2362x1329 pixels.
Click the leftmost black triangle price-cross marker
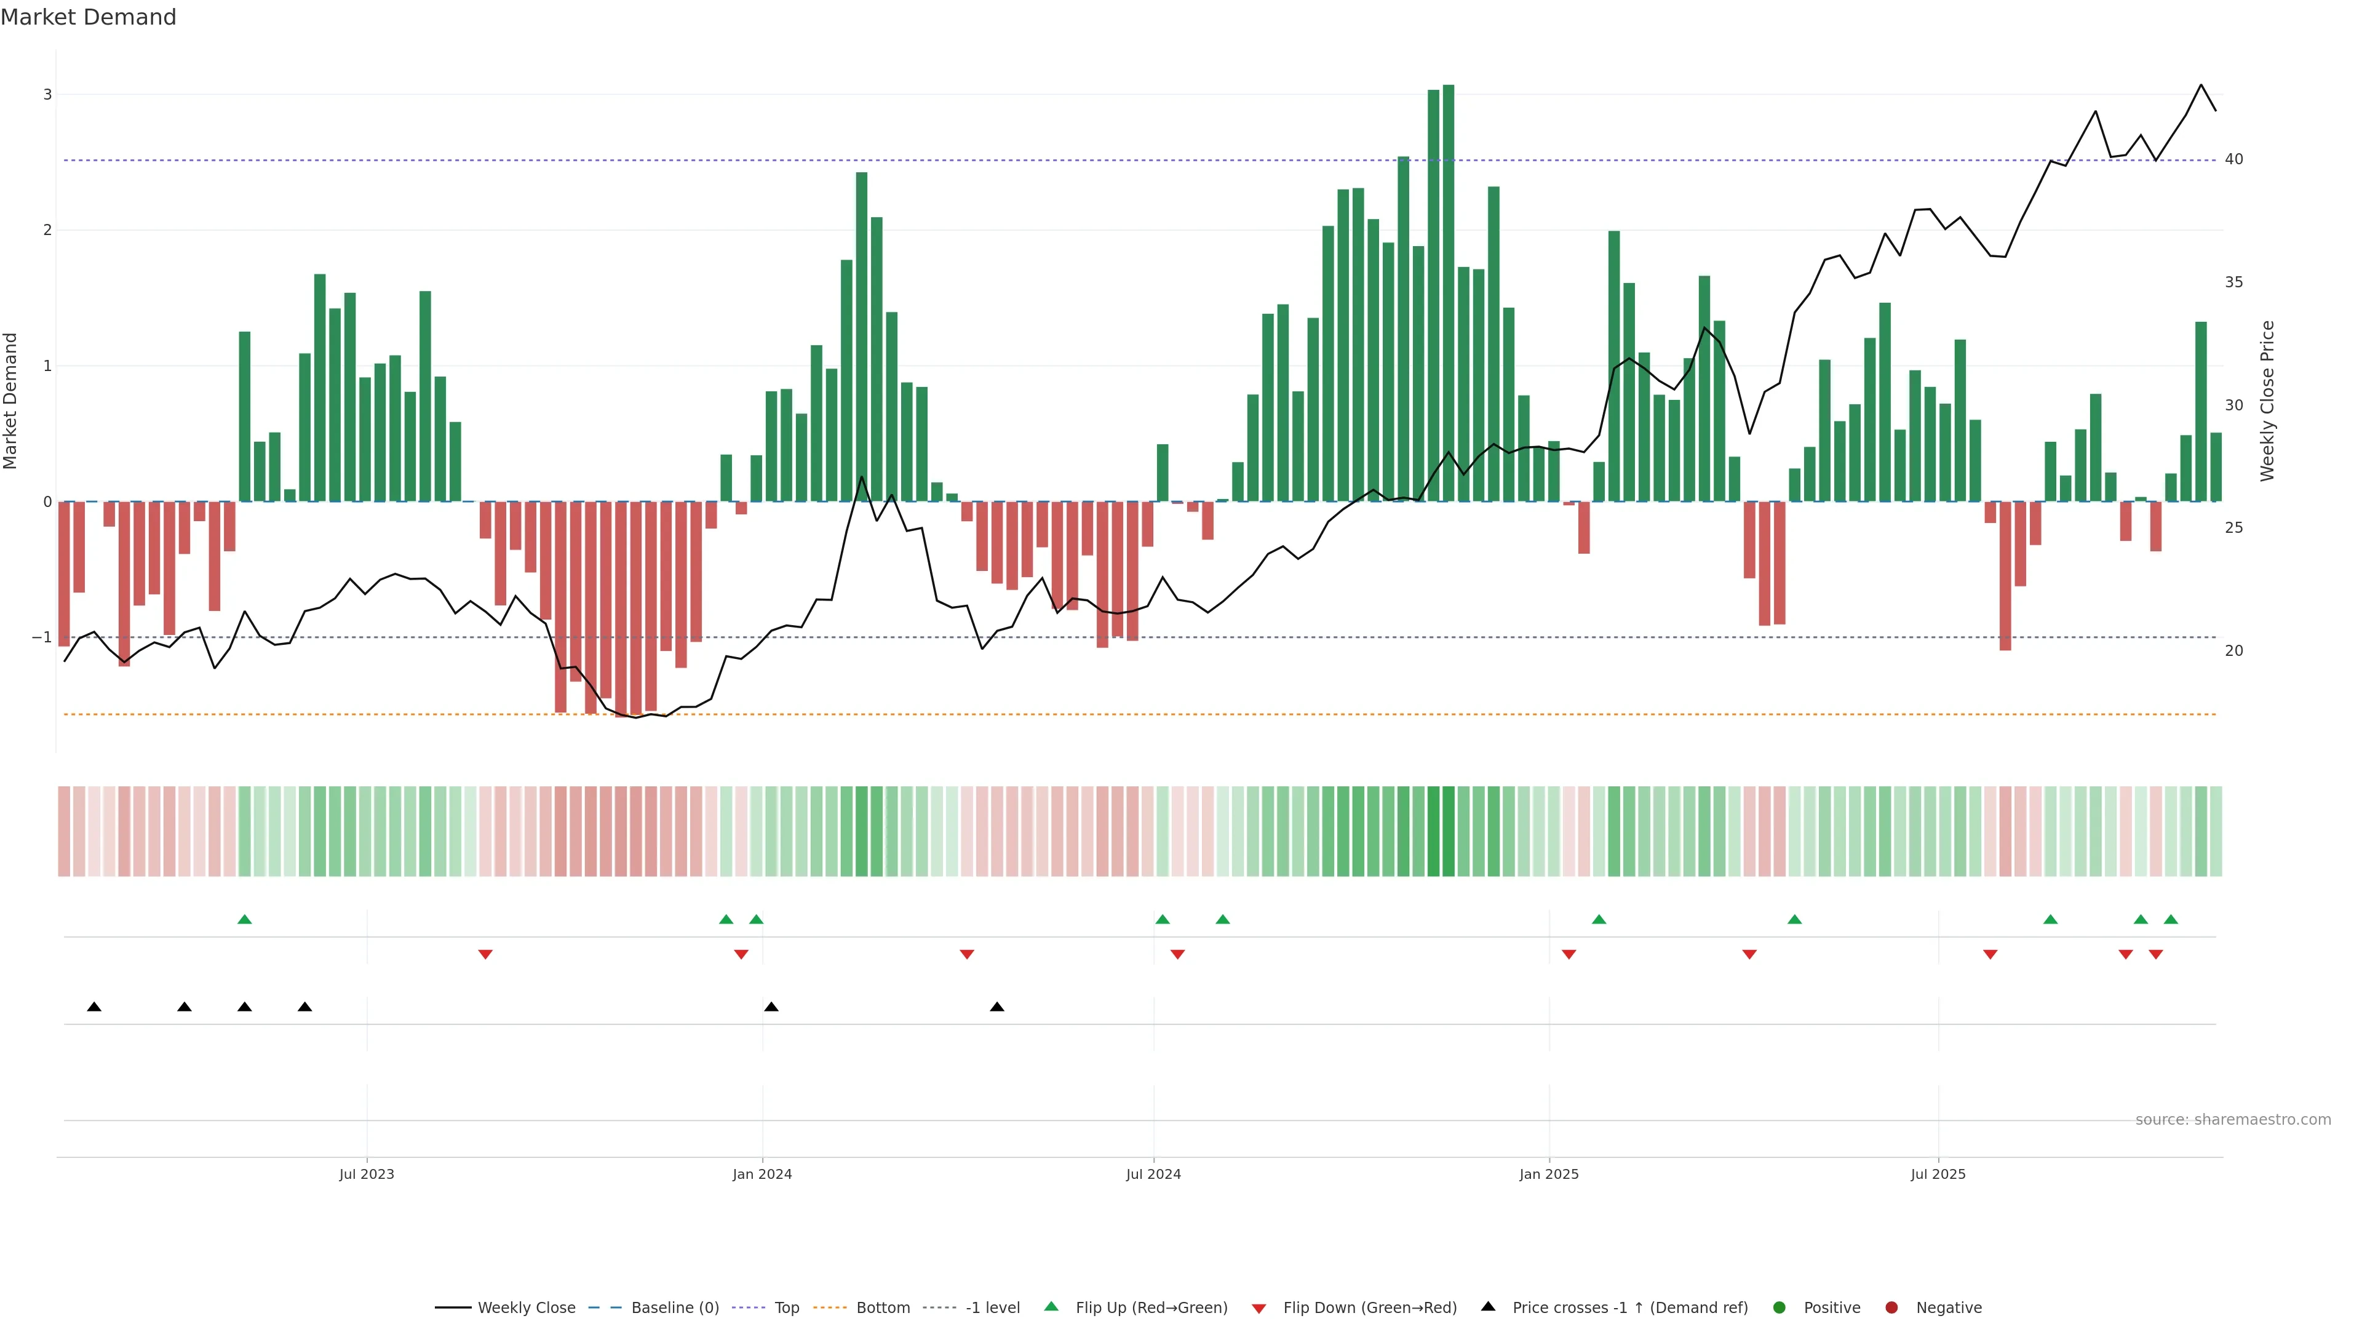point(93,1007)
